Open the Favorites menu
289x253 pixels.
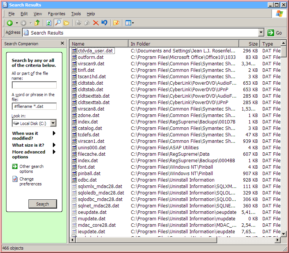(56, 14)
